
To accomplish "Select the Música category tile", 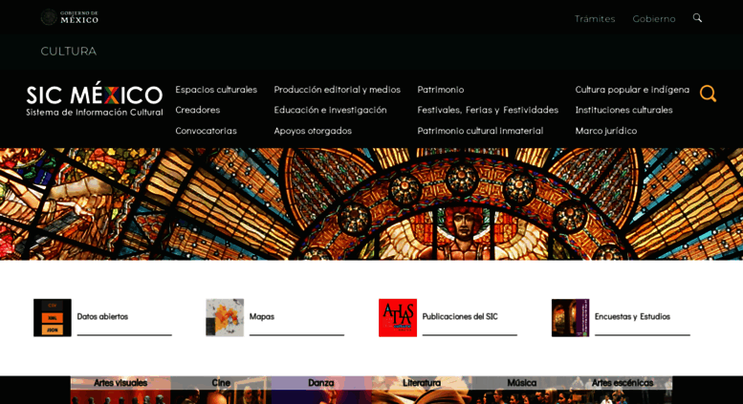I will (x=522, y=391).
